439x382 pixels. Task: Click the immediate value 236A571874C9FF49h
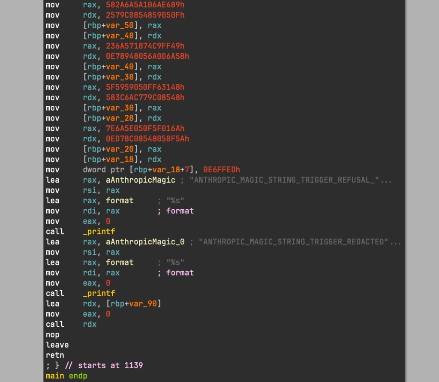click(145, 46)
